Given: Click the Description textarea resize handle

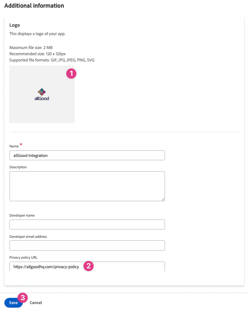Looking at the screenshot, I should [x=163, y=199].
